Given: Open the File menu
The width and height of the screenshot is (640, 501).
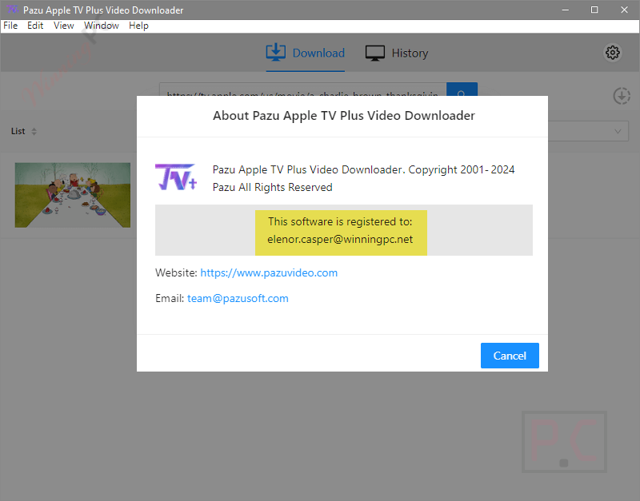Looking at the screenshot, I should [x=10, y=26].
